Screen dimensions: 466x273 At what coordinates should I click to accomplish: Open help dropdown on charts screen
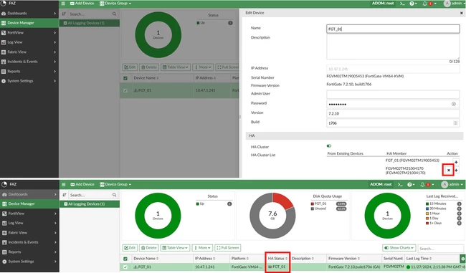point(411,184)
